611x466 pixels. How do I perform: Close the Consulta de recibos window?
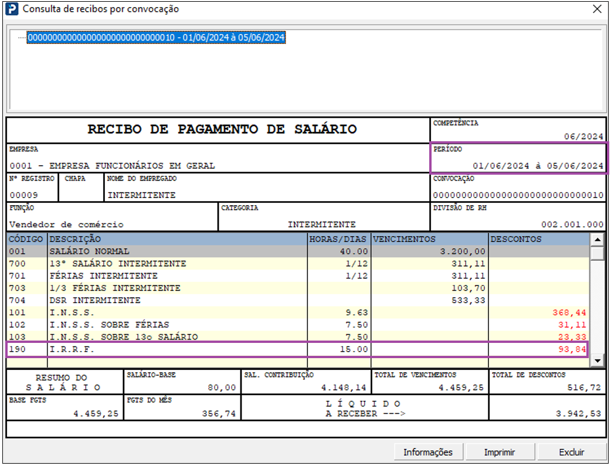[597, 9]
